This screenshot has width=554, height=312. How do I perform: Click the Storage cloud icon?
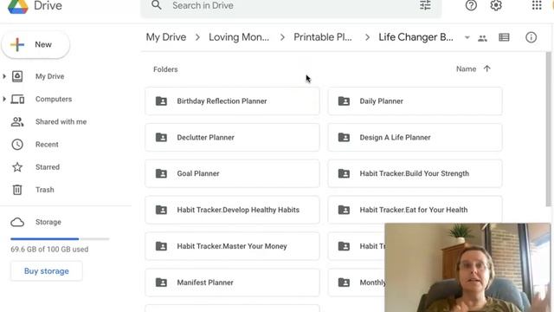coord(17,222)
